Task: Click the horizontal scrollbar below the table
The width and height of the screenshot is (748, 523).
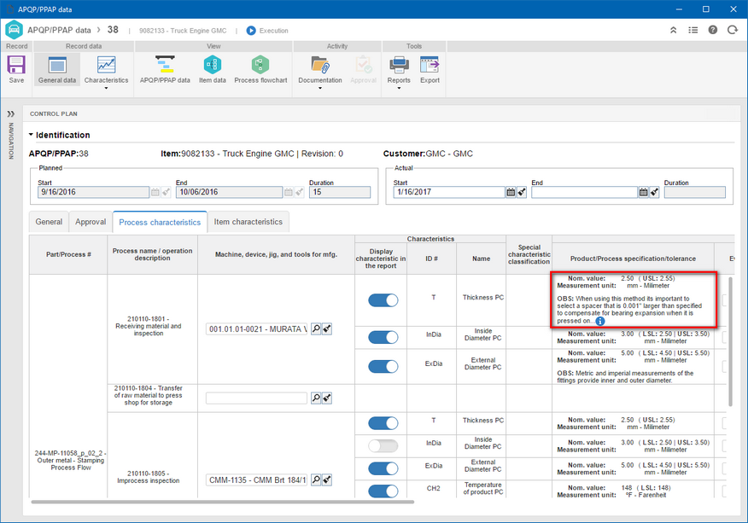Action: [x=222, y=502]
